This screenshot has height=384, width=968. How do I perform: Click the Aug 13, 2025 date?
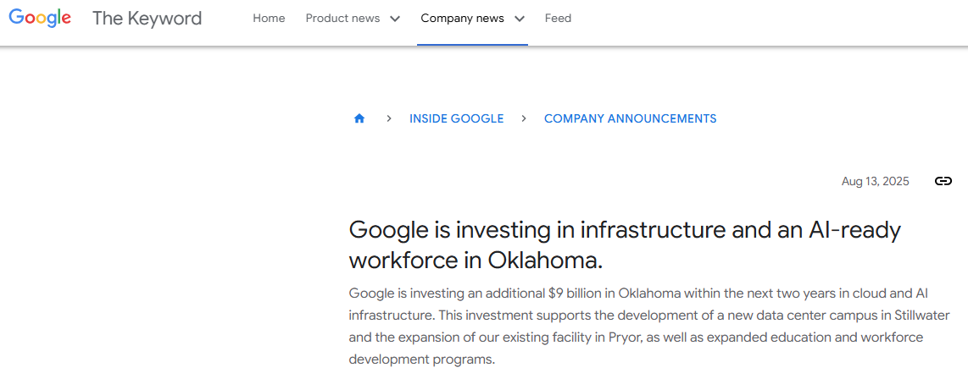(x=875, y=181)
